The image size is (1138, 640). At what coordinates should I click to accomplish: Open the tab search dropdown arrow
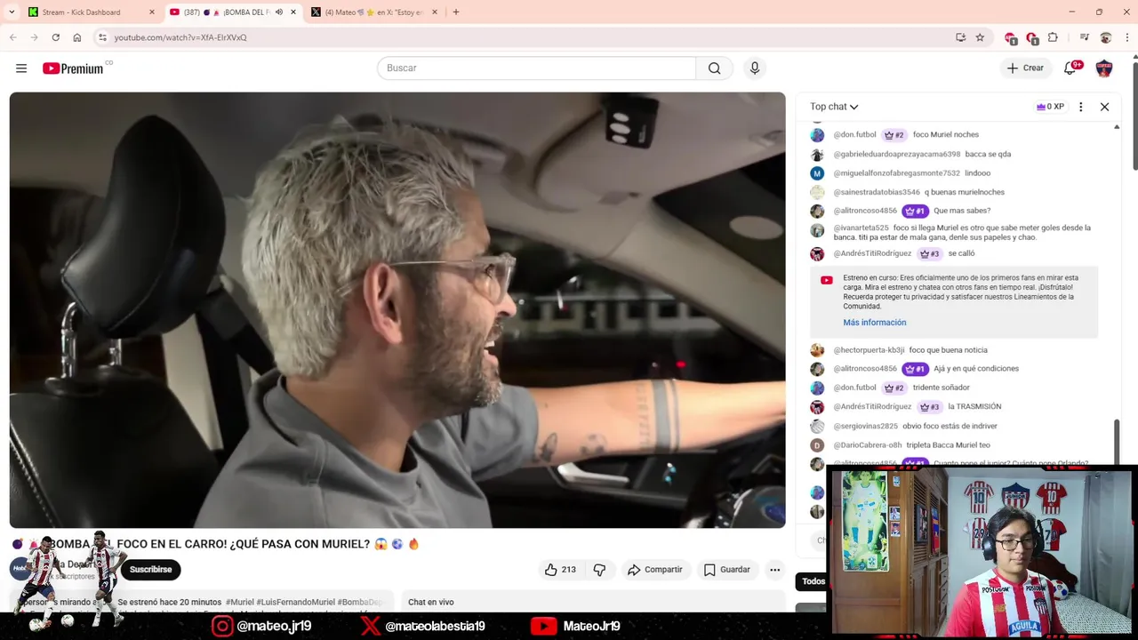(x=12, y=12)
